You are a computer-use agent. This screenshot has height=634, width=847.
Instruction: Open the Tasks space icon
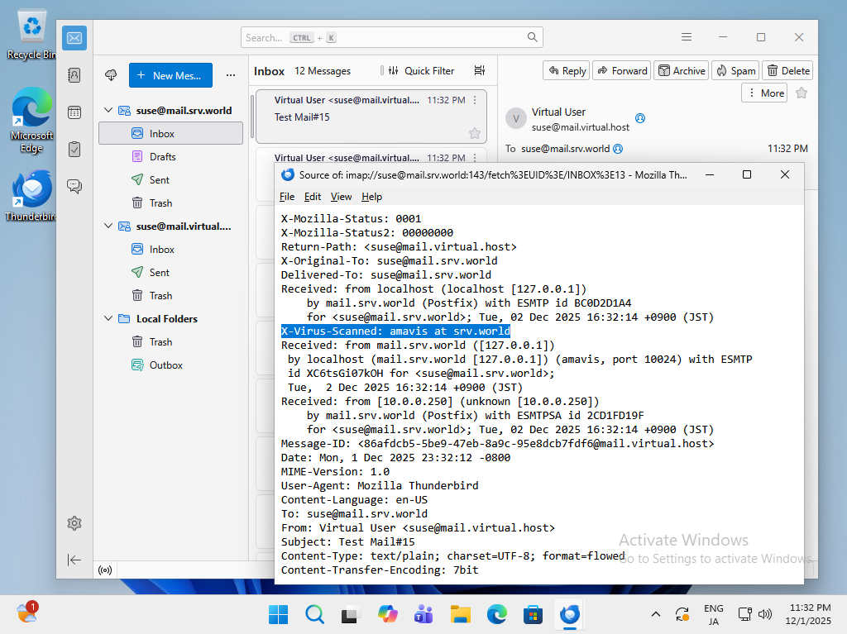point(74,149)
